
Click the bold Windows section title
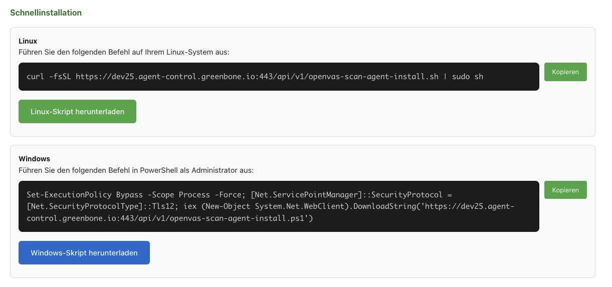[x=34, y=159]
